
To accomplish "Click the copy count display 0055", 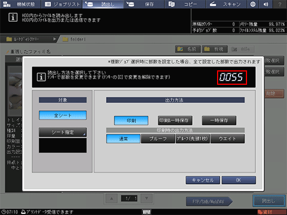I will coord(232,78).
